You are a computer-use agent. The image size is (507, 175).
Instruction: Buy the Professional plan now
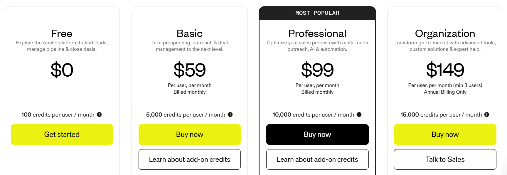point(317,134)
